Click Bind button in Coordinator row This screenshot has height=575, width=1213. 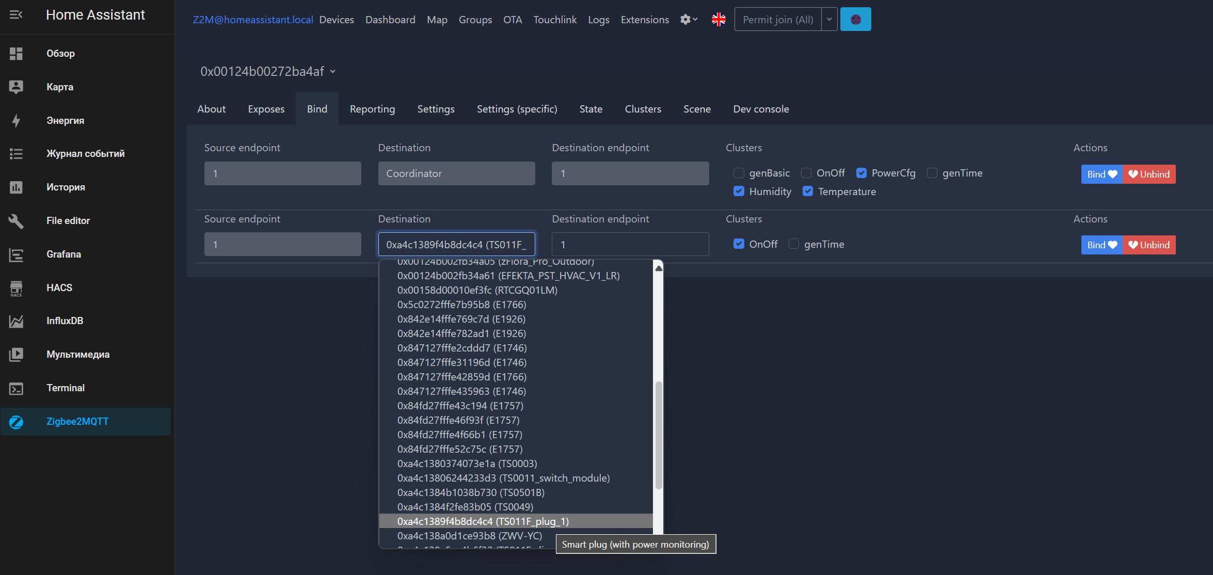coord(1102,174)
